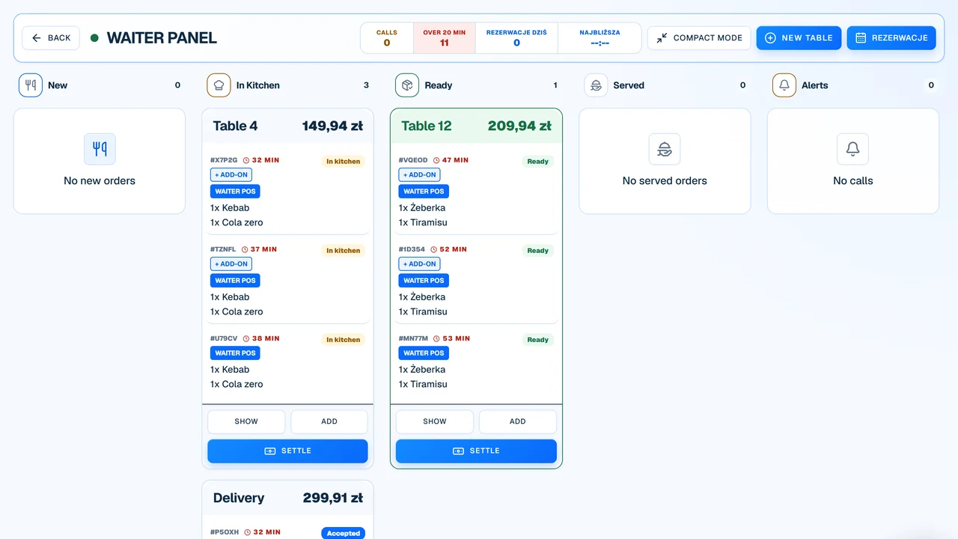The width and height of the screenshot is (958, 539).
Task: Settle the Table 12 bill
Action: [x=476, y=451]
